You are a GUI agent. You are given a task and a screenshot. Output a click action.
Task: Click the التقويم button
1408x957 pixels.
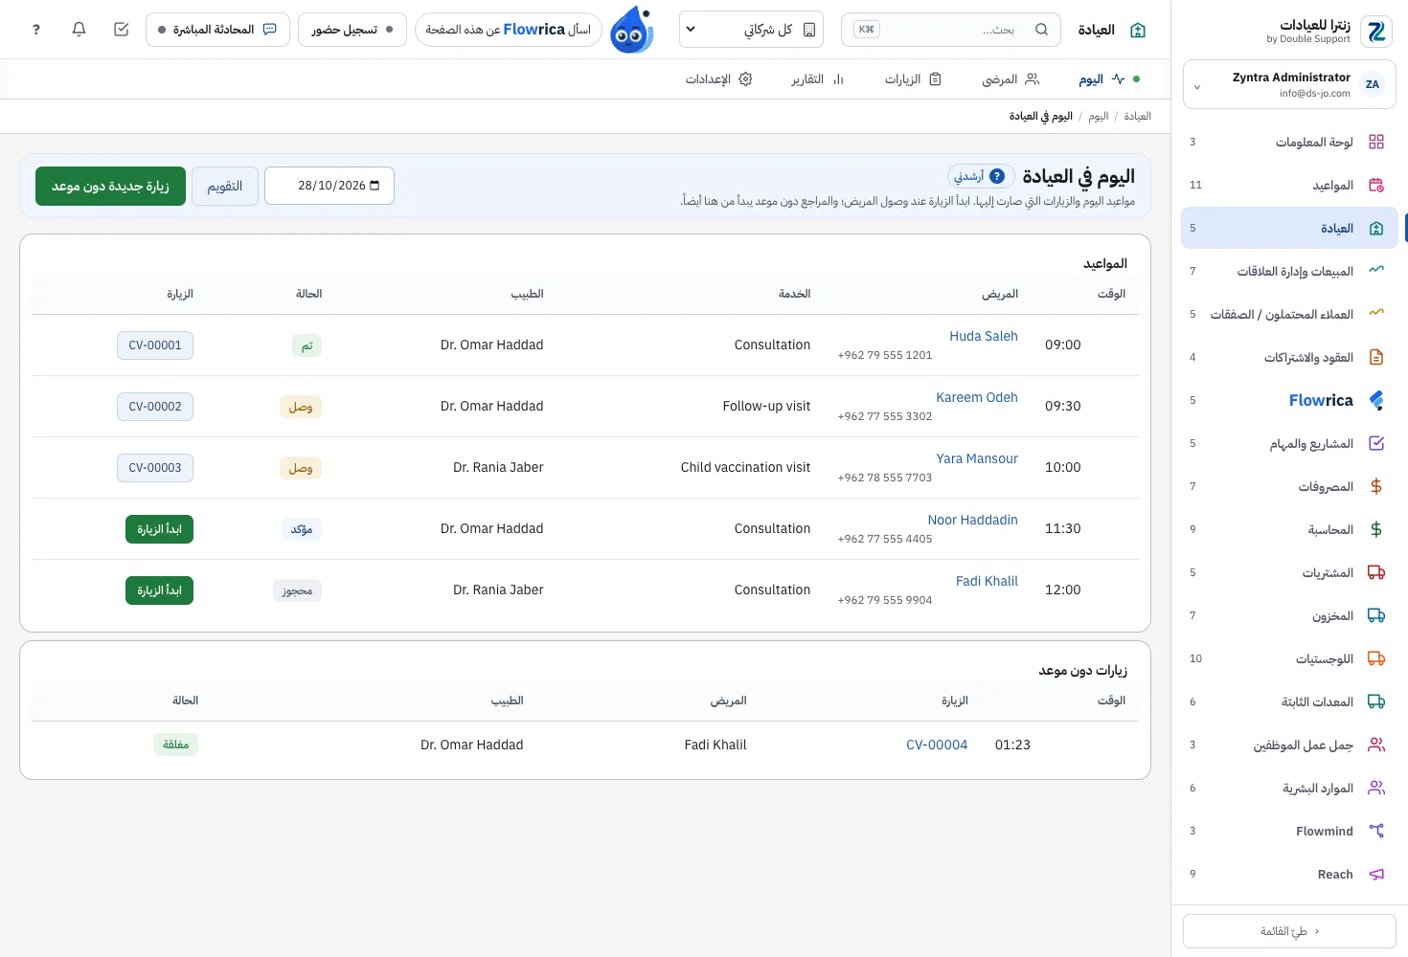(225, 186)
